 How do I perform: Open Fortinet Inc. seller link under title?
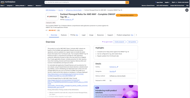click(69, 20)
